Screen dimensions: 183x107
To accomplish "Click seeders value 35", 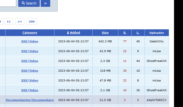I will (x=125, y=71).
